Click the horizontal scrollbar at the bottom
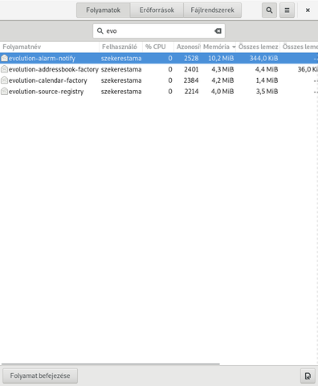This screenshot has width=318, height=386. click(110, 364)
